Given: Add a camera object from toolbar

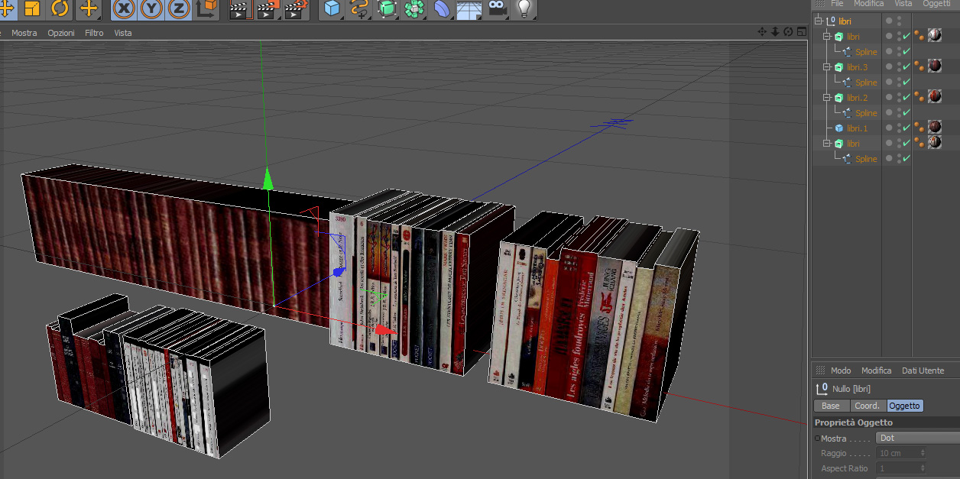Looking at the screenshot, I should click(x=498, y=8).
